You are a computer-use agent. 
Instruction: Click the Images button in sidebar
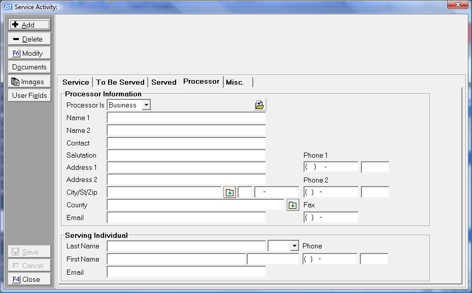coord(29,82)
